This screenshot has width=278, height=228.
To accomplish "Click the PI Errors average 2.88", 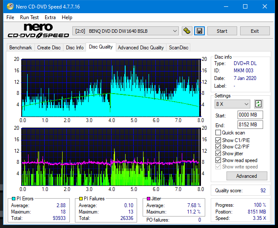I will pos(61,205).
